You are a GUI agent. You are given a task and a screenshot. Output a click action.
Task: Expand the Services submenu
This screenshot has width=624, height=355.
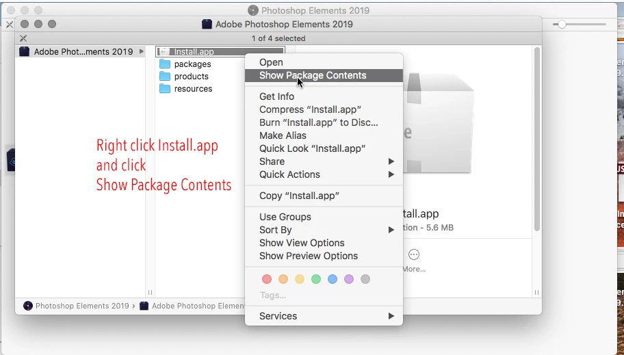pyautogui.click(x=324, y=316)
